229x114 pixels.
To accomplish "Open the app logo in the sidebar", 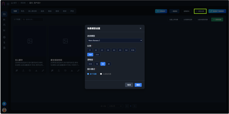I will pyautogui.click(x=3, y=4).
